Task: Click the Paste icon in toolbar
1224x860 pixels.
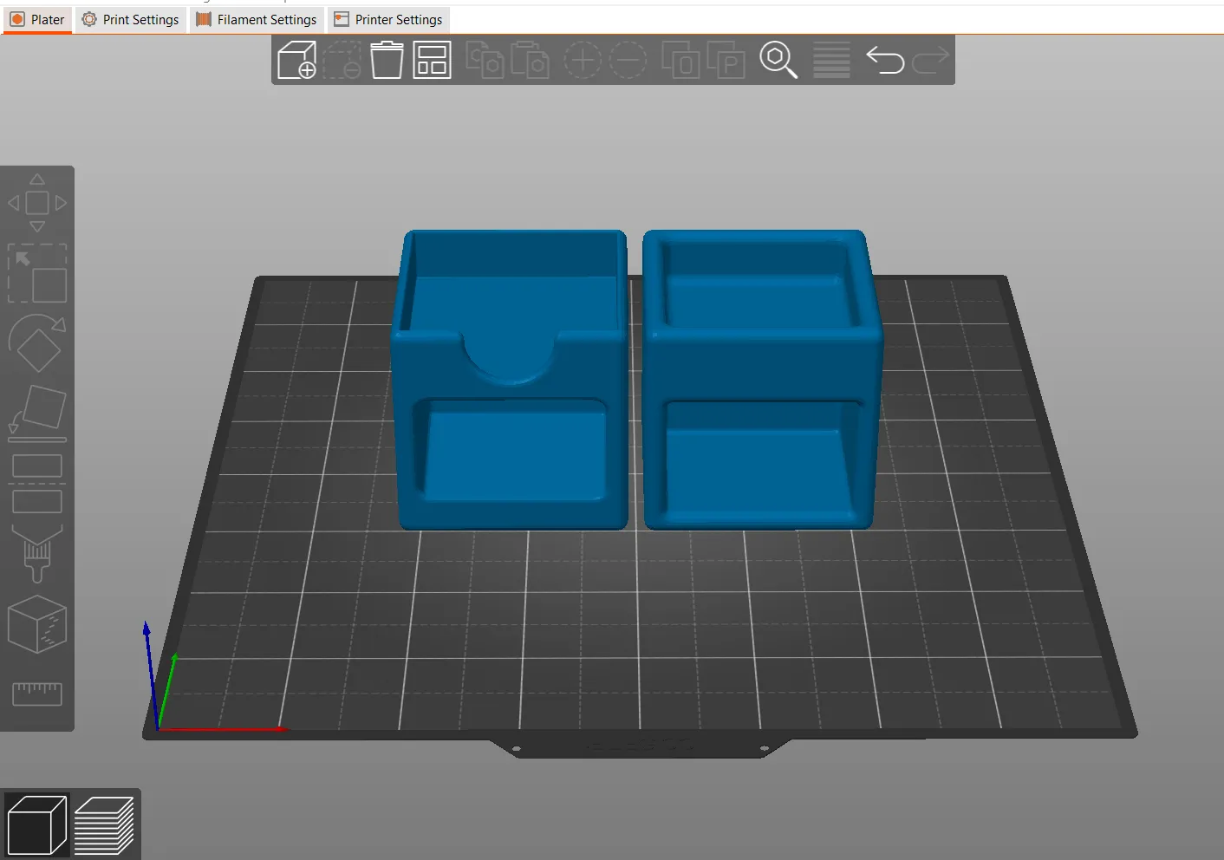Action: pyautogui.click(x=530, y=60)
